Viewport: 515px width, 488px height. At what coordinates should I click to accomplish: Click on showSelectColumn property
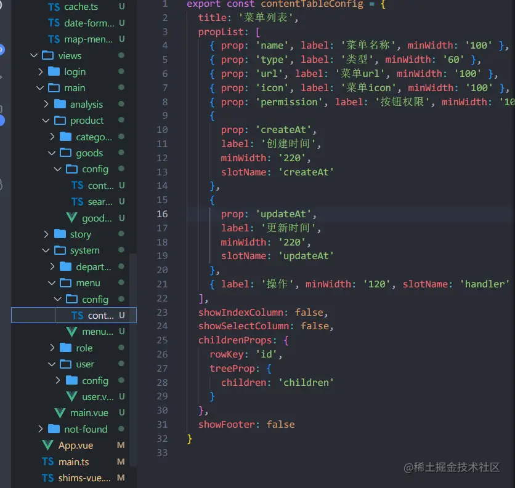click(x=243, y=326)
